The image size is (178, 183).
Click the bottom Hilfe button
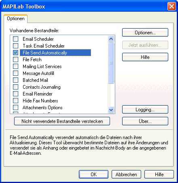tap(159, 175)
